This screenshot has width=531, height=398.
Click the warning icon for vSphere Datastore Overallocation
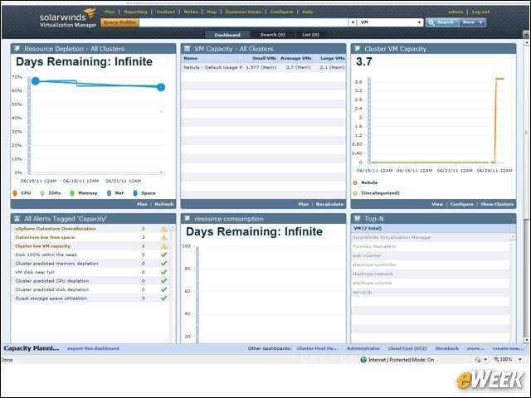point(164,229)
